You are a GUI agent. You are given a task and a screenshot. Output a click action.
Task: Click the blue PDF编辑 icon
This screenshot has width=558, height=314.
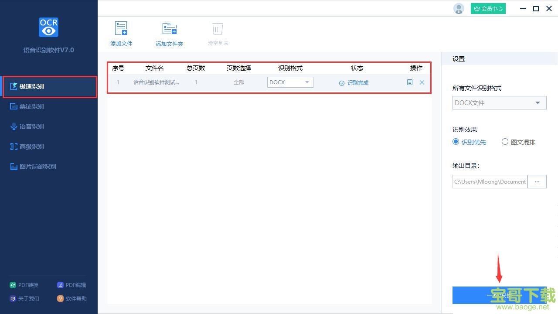[x=60, y=285]
